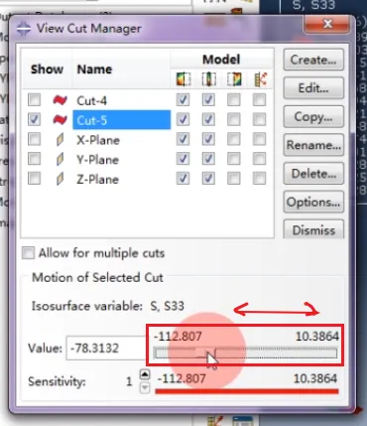Click the isosurface Value input field
The height and width of the screenshot is (426, 367).
(x=106, y=348)
